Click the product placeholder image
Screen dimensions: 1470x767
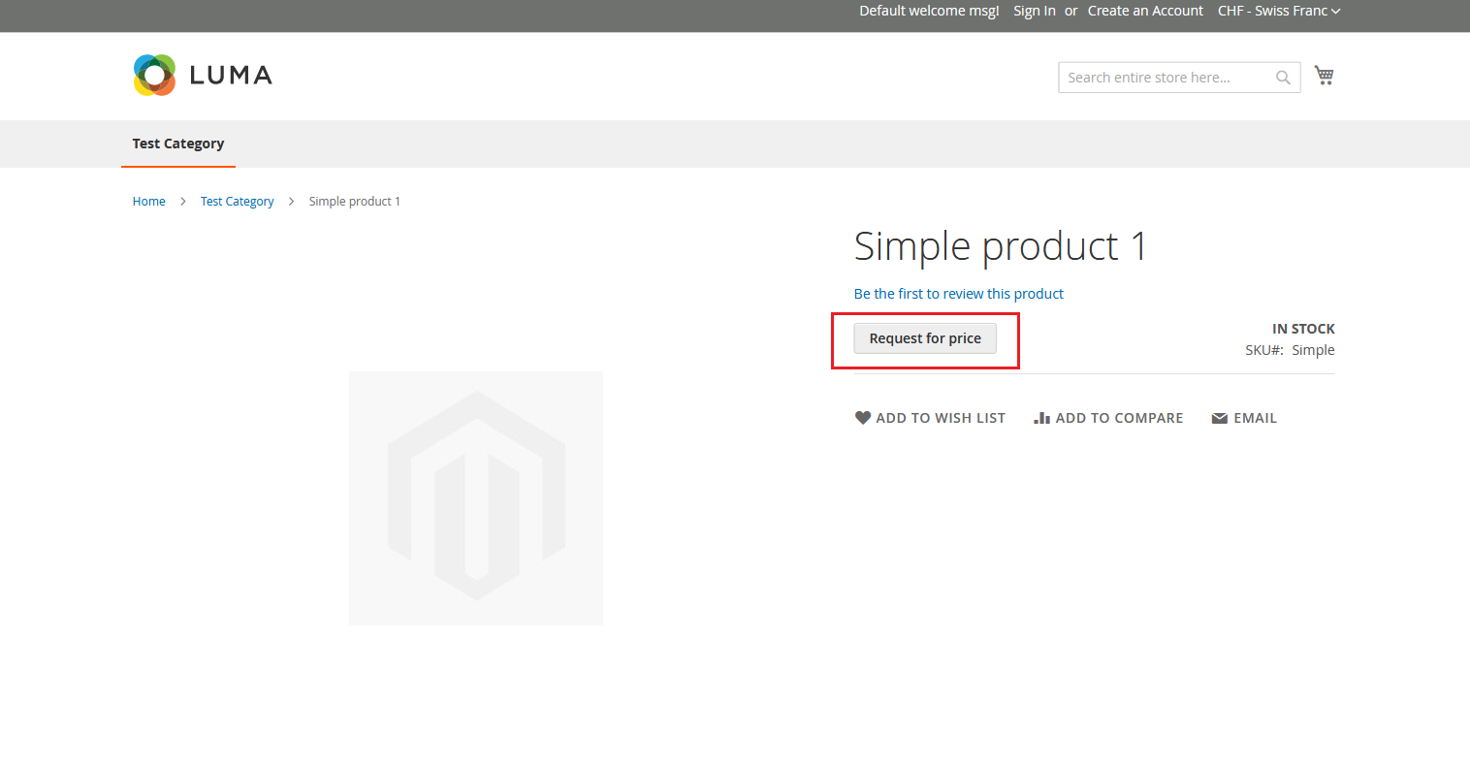[x=476, y=497]
